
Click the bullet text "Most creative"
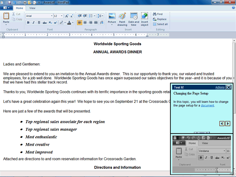pyautogui.click(x=37, y=145)
